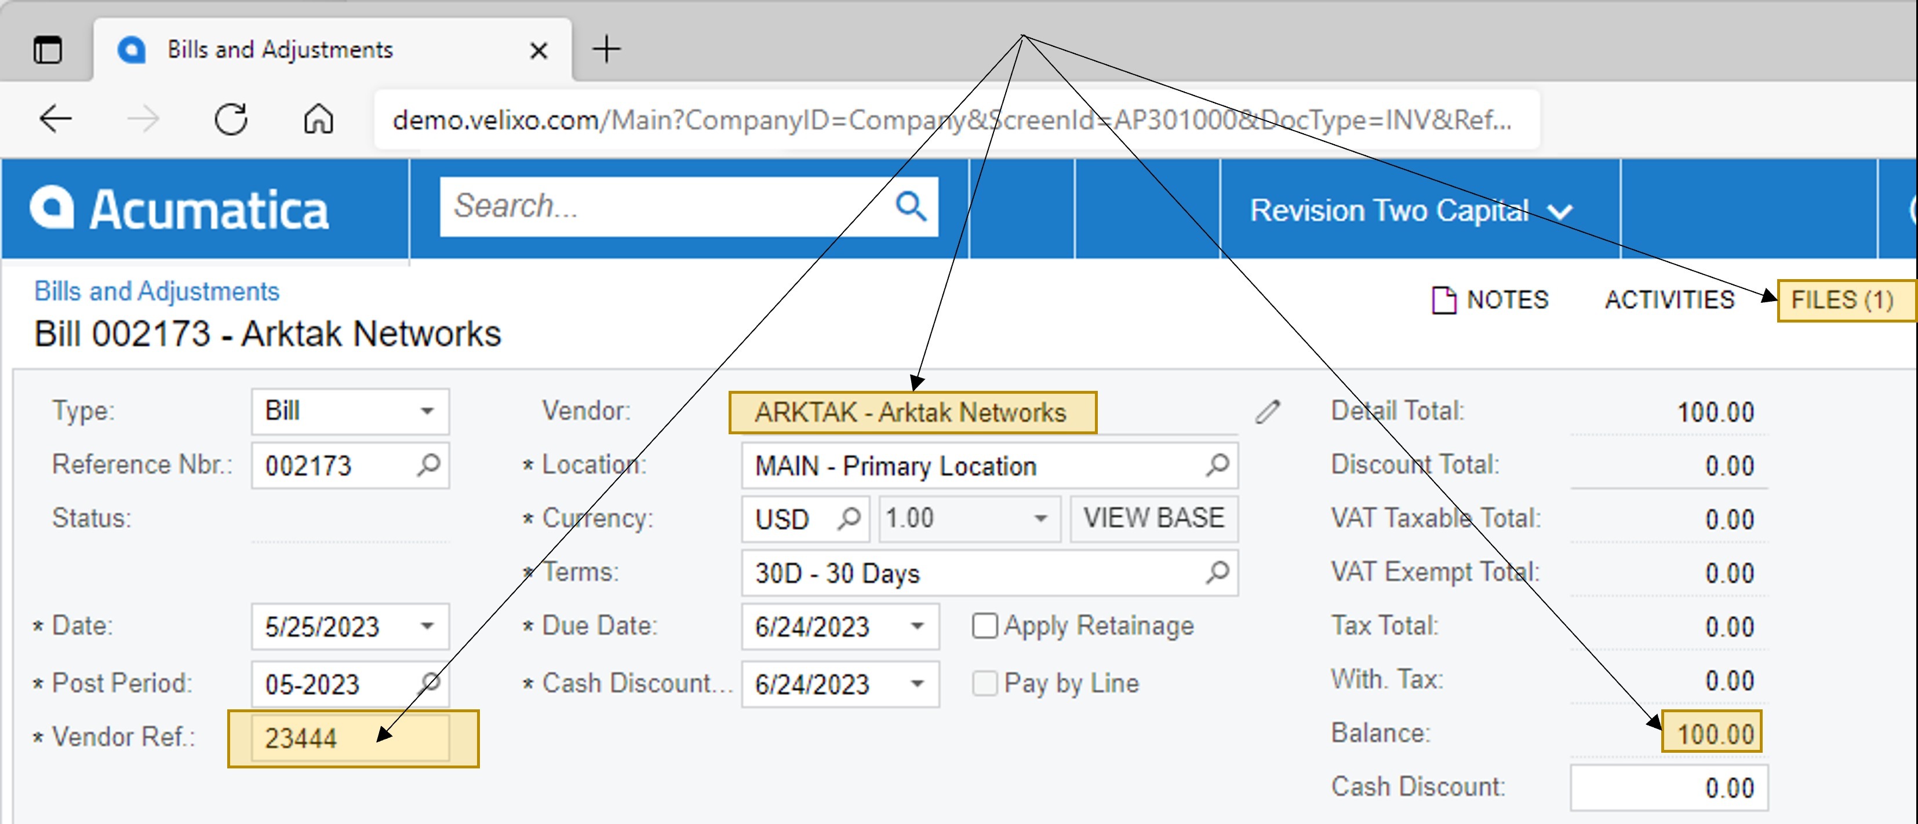The height and width of the screenshot is (824, 1918).
Task: Open the ACTIVITIES panel
Action: (1669, 300)
